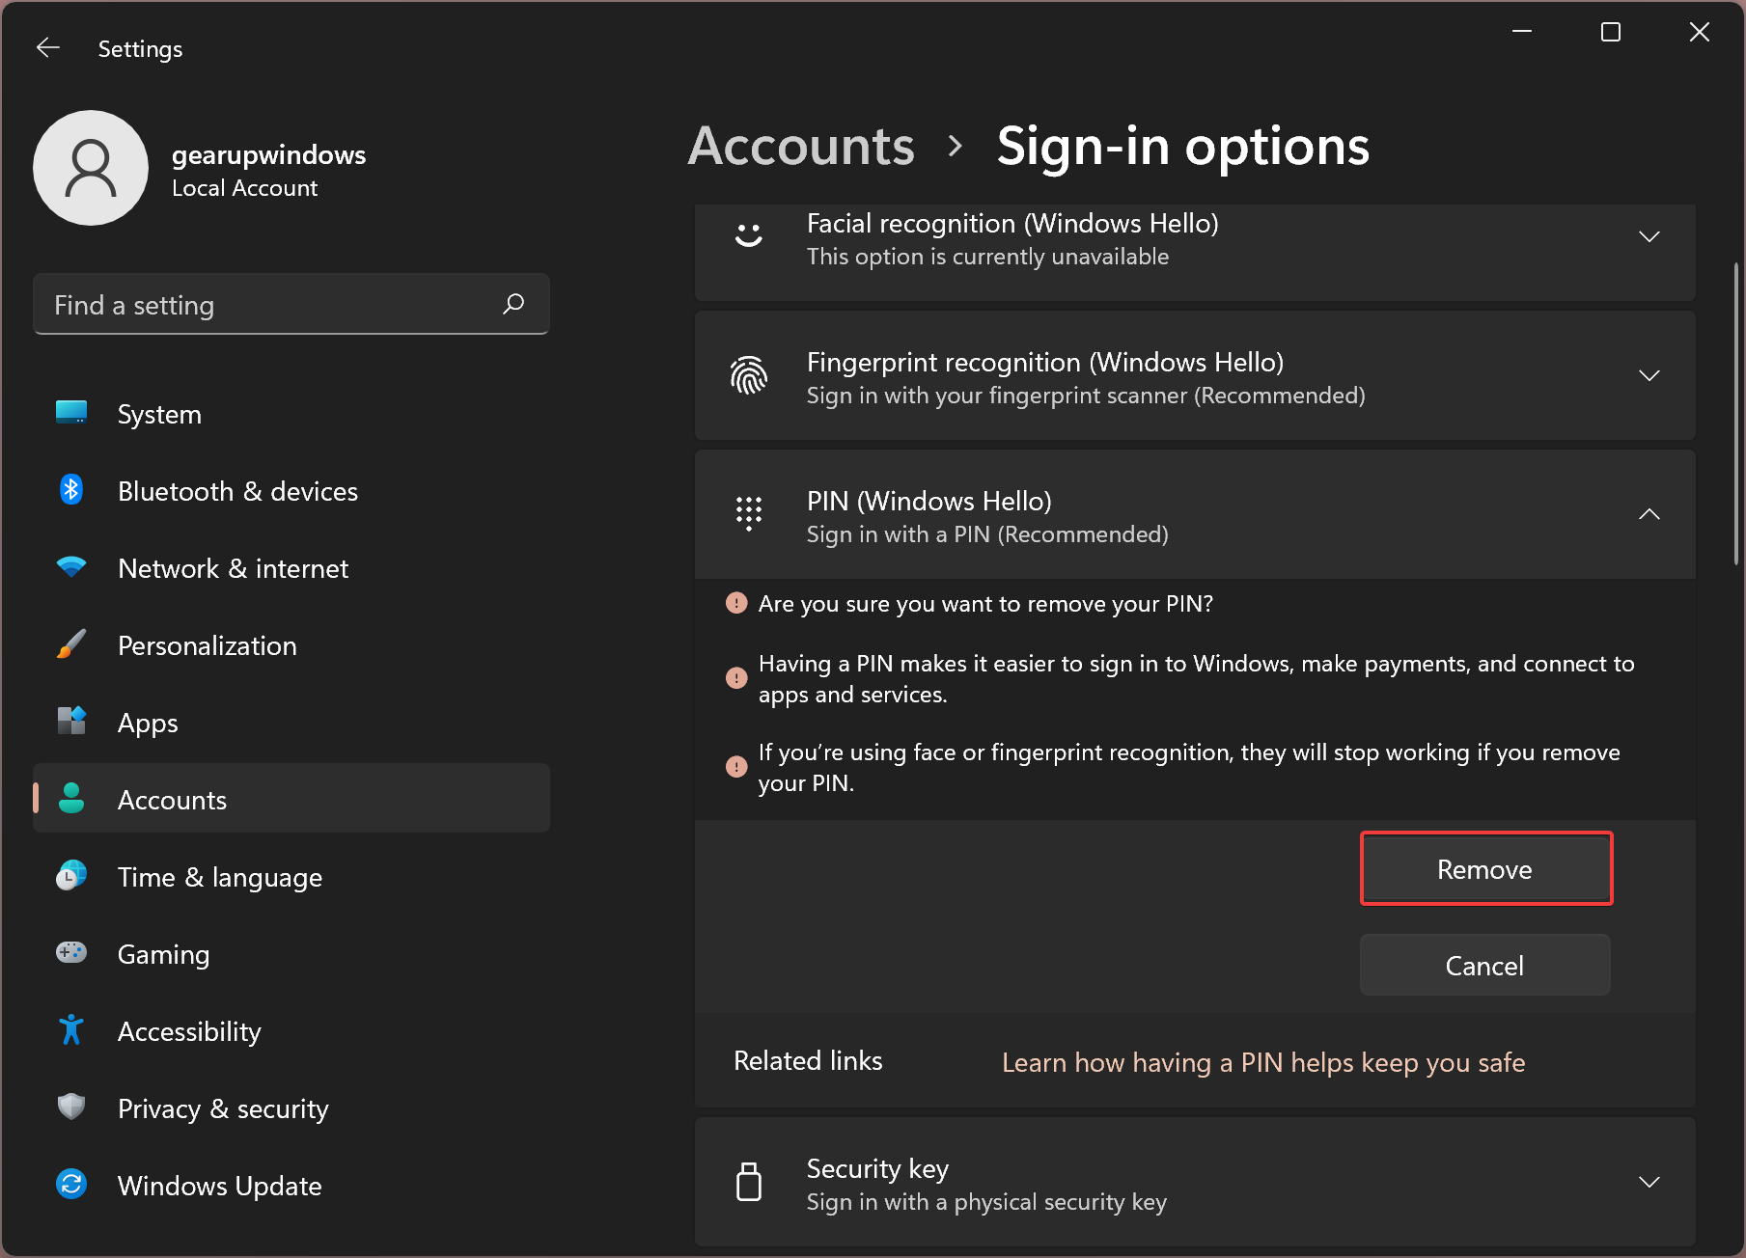Screen dimensions: 1746x1258
Task: Open the System settings category
Action: click(x=291, y=414)
